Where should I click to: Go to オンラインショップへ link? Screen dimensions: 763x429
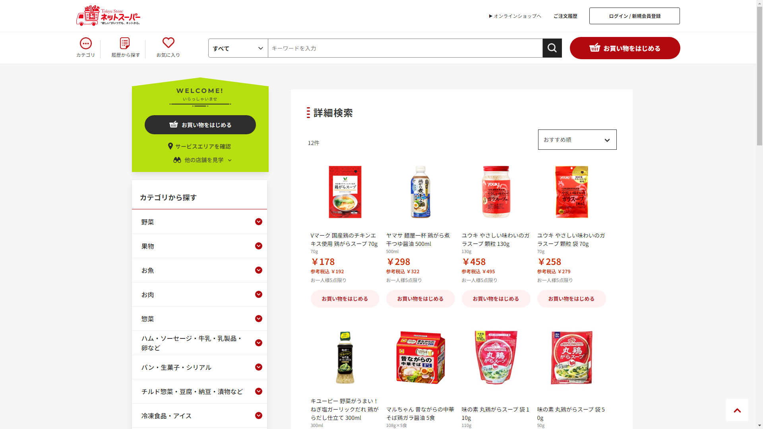(x=515, y=16)
